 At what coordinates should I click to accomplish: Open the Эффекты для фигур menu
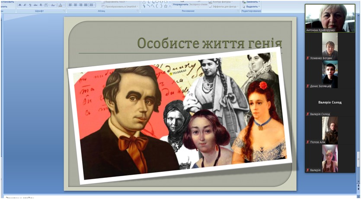(x=223, y=6)
